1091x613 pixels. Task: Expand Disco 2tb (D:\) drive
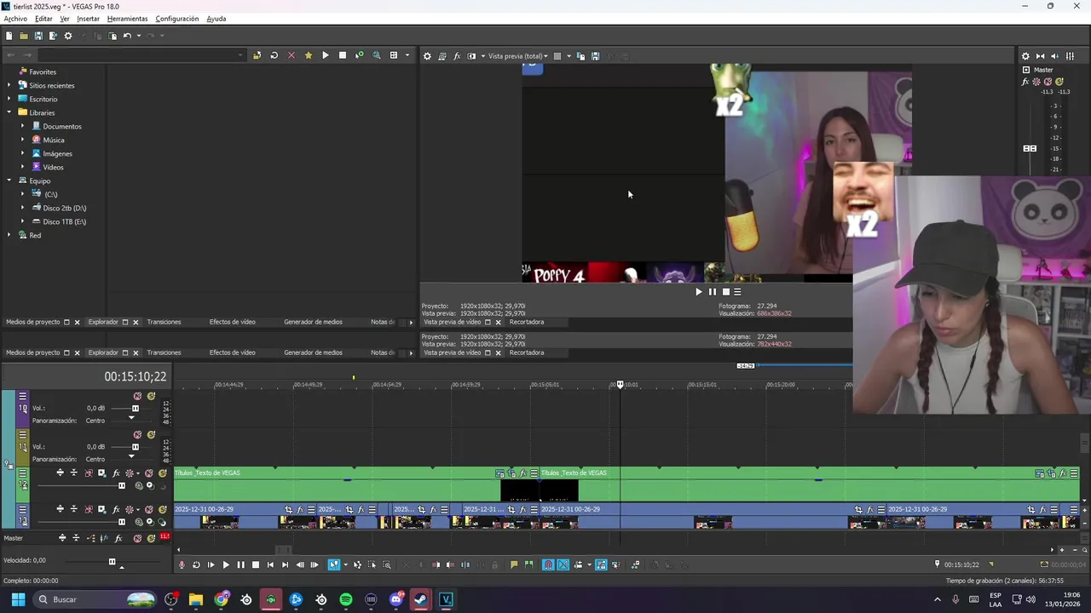point(23,208)
